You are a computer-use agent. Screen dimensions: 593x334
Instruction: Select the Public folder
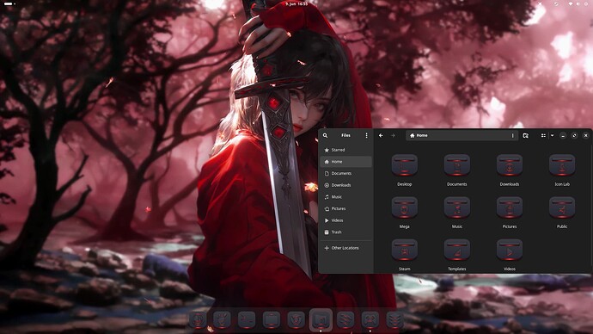(x=562, y=207)
